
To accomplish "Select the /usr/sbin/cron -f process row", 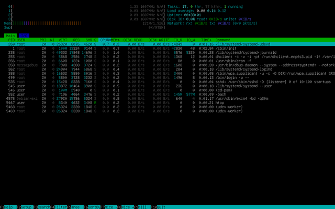I will pos(167,61).
